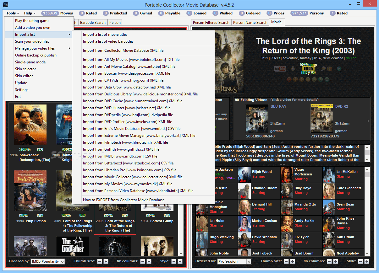Choose Import from DVD Profiler XML file

click(143, 122)
